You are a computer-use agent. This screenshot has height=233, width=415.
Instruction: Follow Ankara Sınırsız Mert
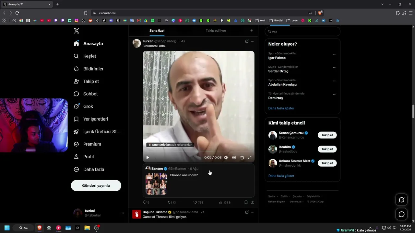point(327,163)
